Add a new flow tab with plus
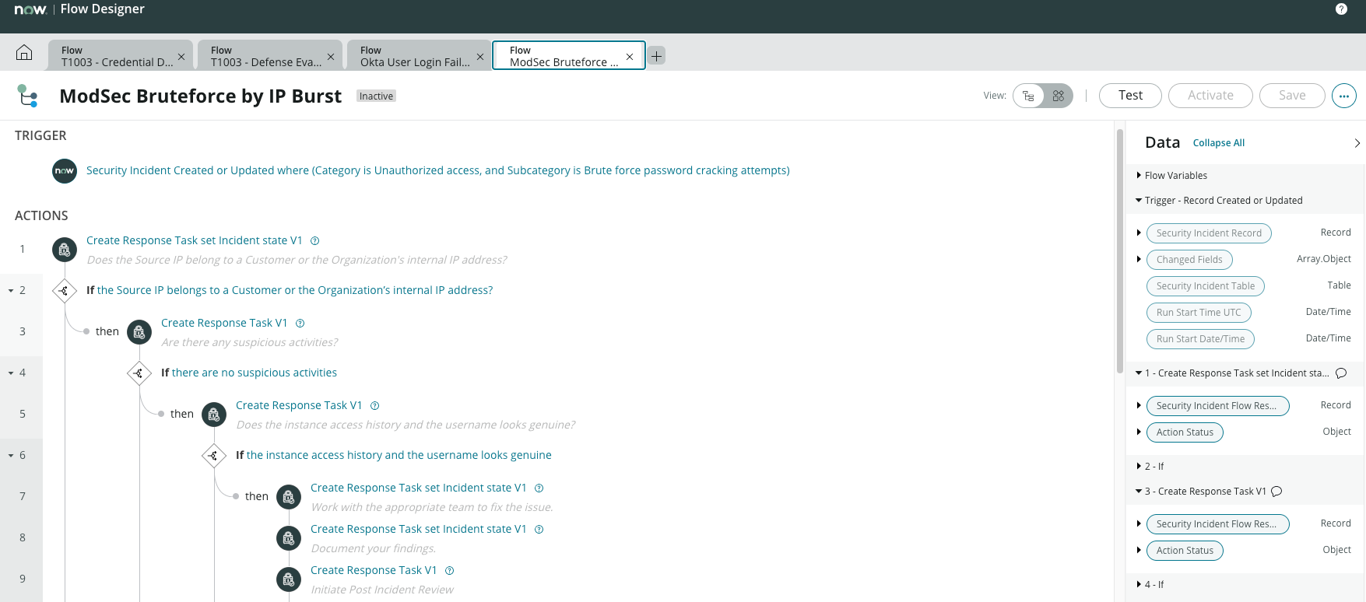This screenshot has height=602, width=1366. 657,56
